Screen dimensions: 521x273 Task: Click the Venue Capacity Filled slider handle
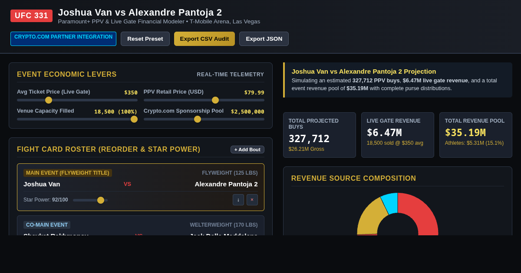coord(134,119)
